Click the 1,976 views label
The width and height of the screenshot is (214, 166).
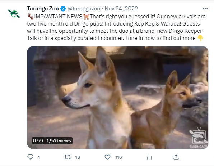tap(59, 140)
